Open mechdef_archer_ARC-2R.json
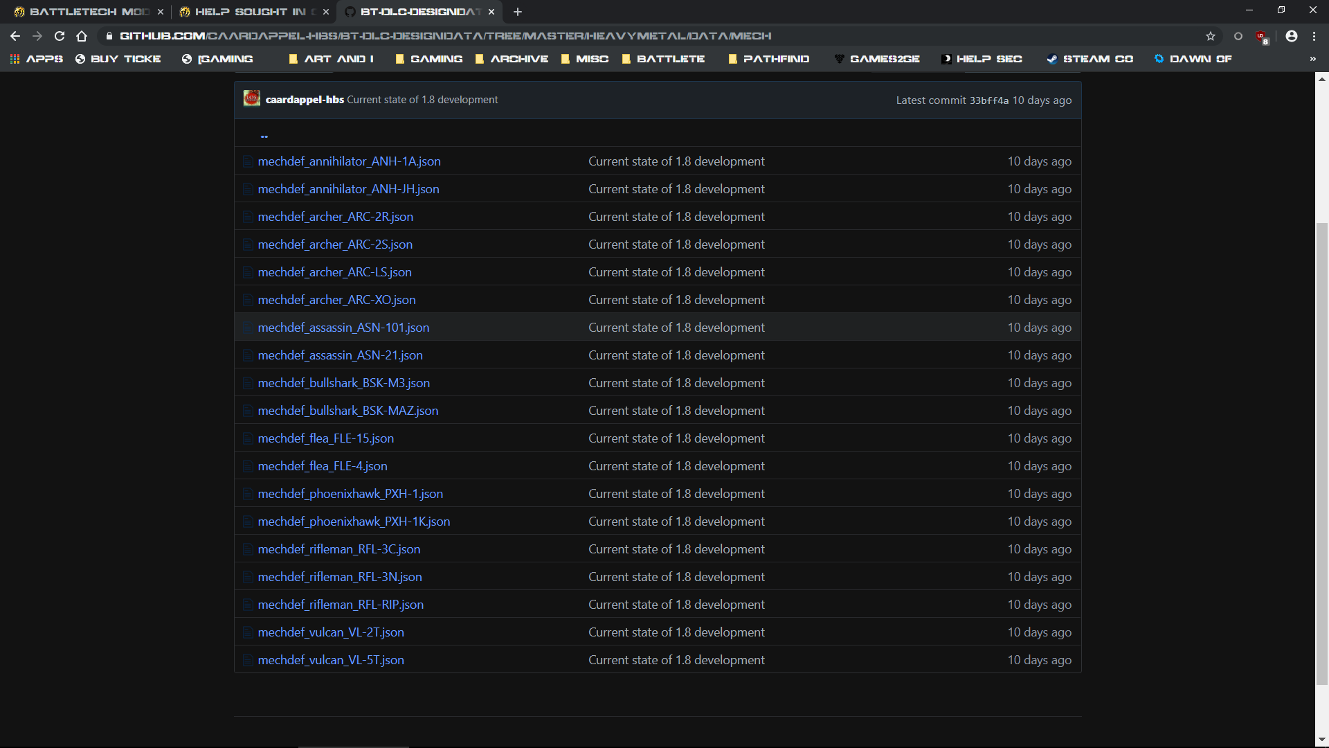The image size is (1329, 748). (x=336, y=217)
